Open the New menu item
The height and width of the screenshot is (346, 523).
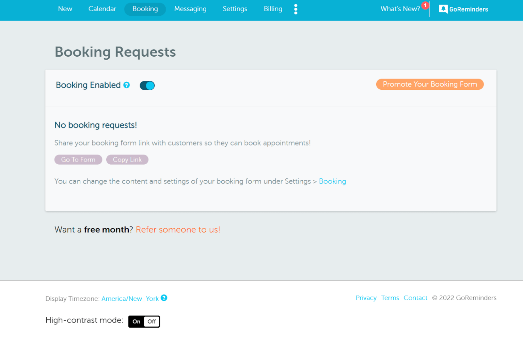coord(65,9)
